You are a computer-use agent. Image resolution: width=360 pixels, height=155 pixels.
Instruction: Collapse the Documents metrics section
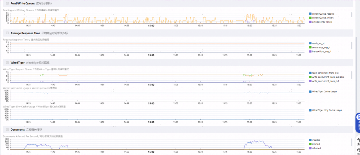7,130
